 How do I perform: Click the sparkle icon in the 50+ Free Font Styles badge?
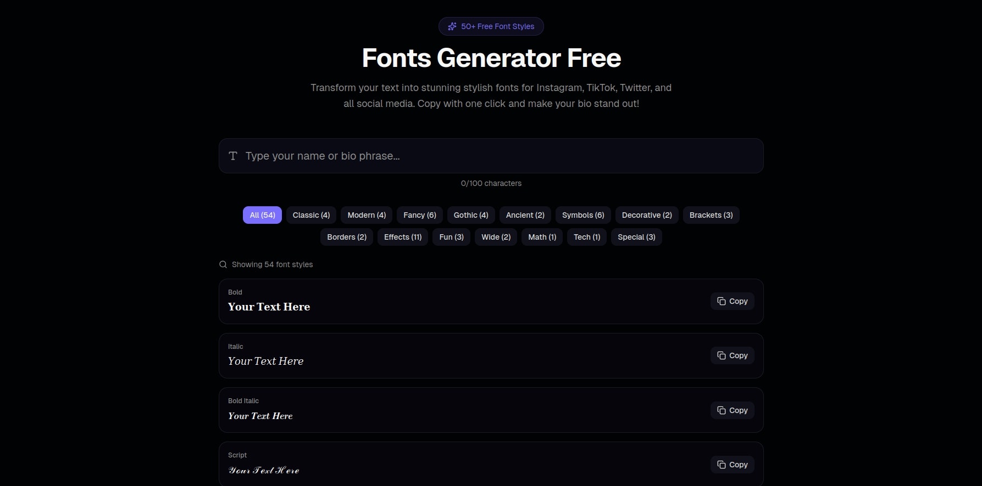point(452,26)
